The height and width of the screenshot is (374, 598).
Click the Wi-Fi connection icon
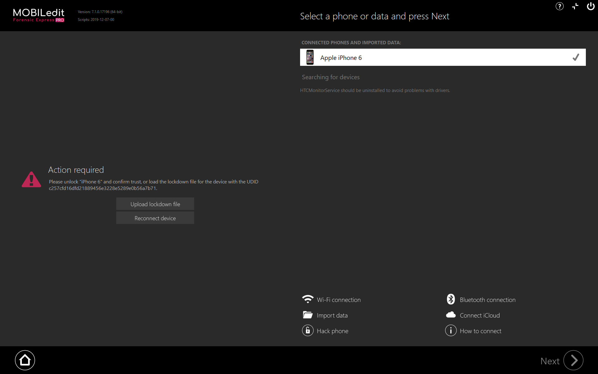click(x=308, y=299)
